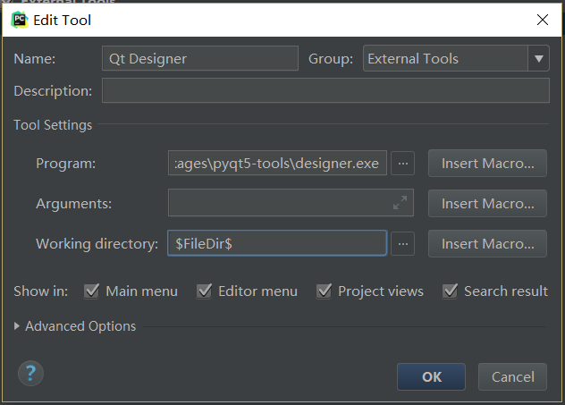Open the Group dropdown arrow
The image size is (565, 405).
538,59
